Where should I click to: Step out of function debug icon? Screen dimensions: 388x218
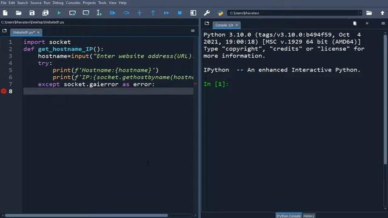[x=153, y=13]
